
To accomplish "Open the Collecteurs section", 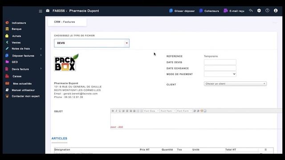I will tap(209, 11).
